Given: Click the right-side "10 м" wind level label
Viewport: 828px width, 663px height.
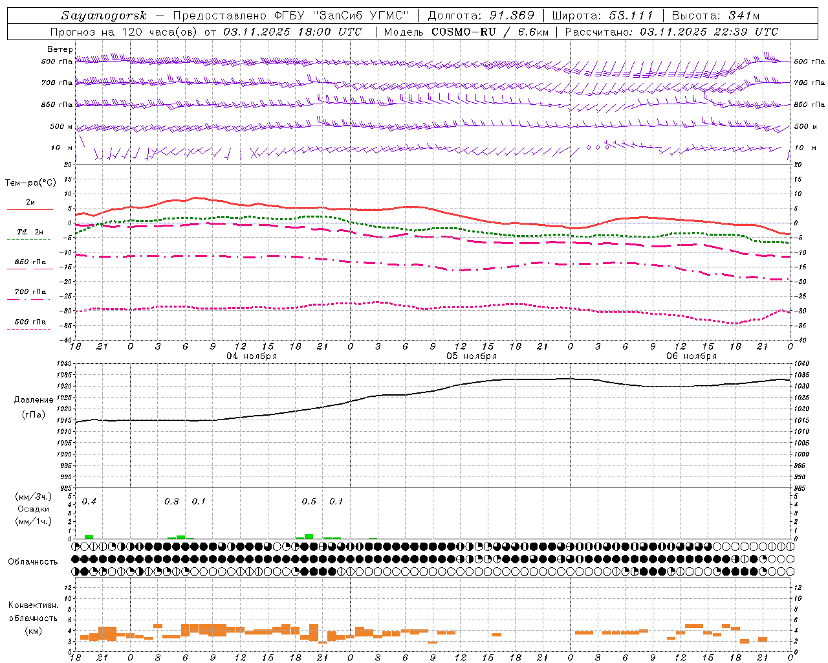Looking at the screenshot, I should (x=805, y=148).
